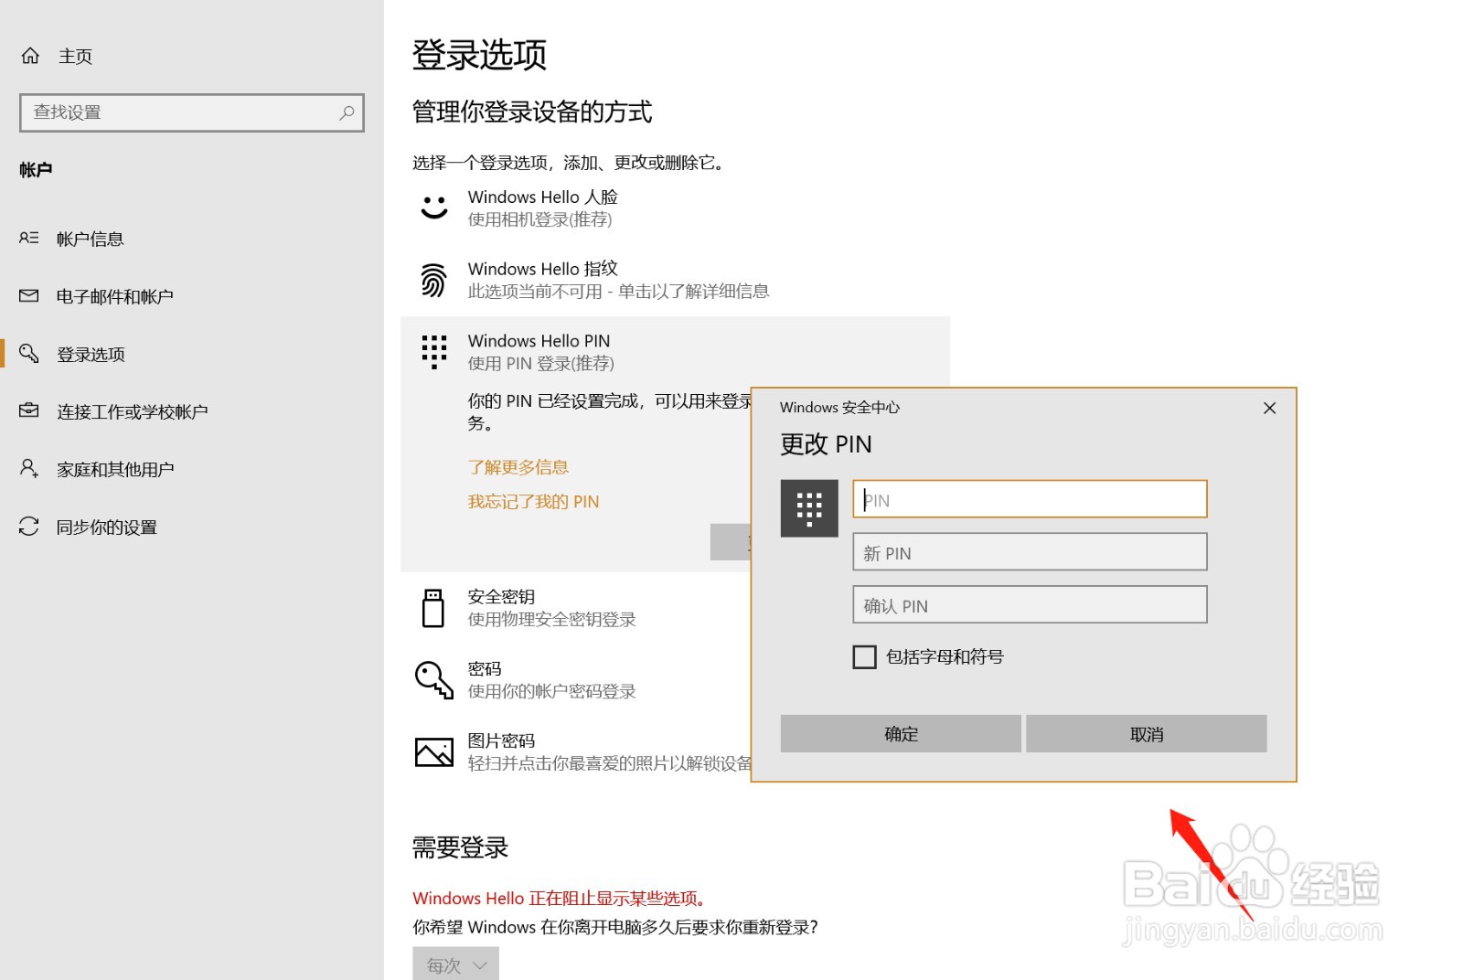The height and width of the screenshot is (980, 1463).
Task: Expand Windows Hello 人脸 option
Action: (x=543, y=197)
